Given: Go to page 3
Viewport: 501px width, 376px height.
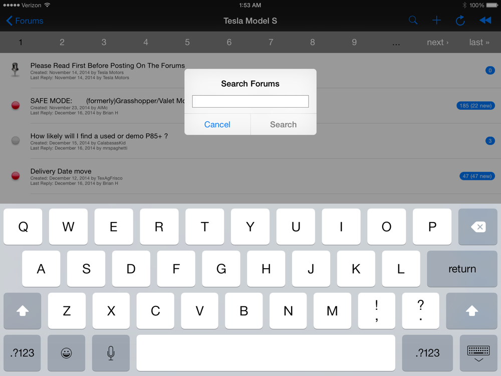Looking at the screenshot, I should point(104,42).
